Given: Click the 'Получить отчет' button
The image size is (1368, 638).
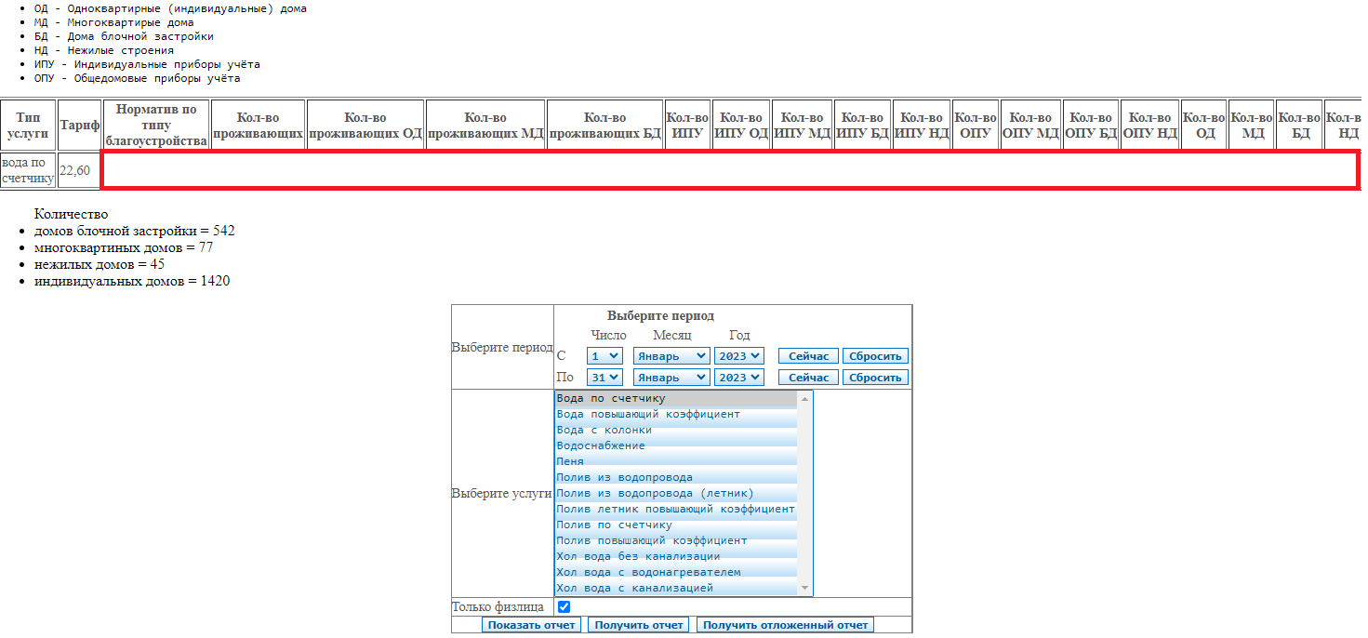Looking at the screenshot, I should tap(639, 625).
